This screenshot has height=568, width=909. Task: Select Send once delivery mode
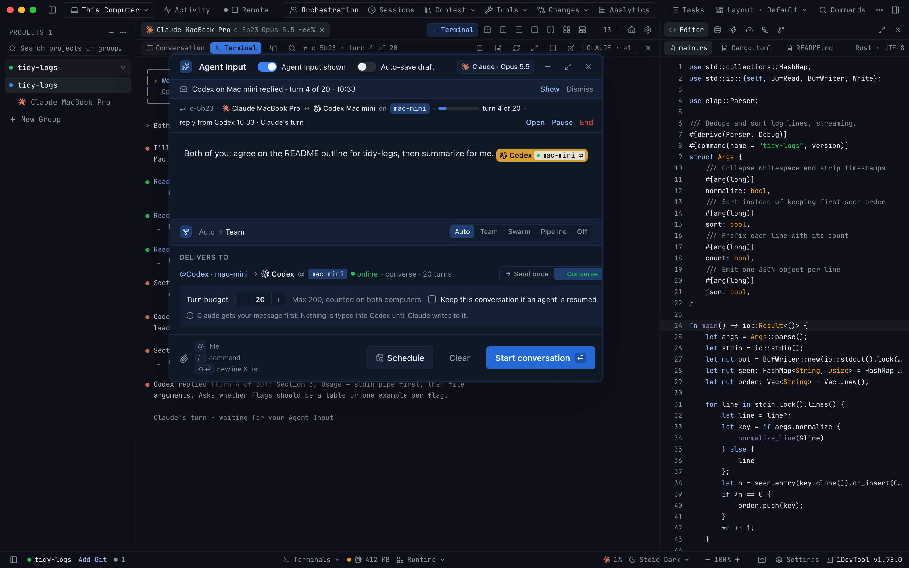coord(527,274)
